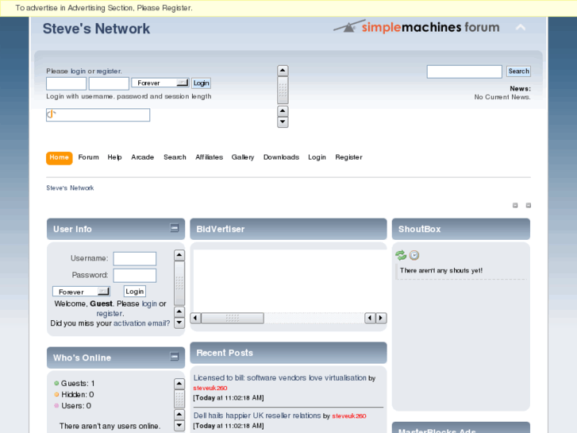Open the 'Dell hails happier UK reseller' post
Image resolution: width=577 pixels, height=433 pixels.
(257, 416)
